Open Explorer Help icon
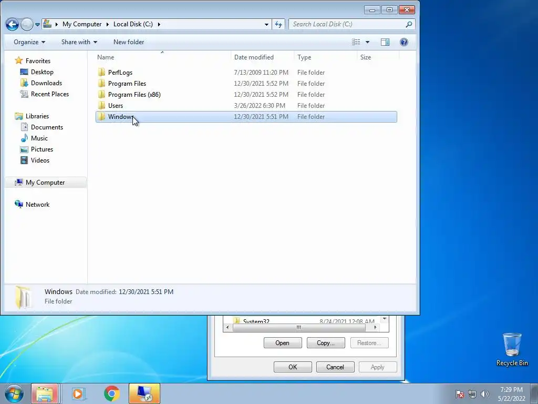Viewport: 538px width, 404px height. (x=404, y=42)
